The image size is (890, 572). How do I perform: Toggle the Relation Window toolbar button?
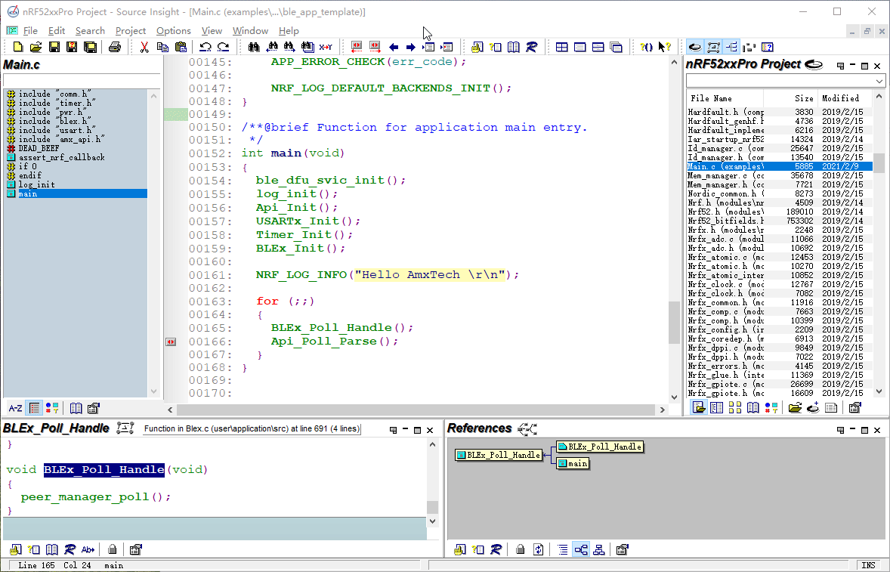731,47
